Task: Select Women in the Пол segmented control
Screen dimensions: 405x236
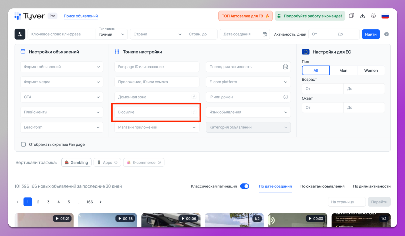Action: tap(371, 70)
